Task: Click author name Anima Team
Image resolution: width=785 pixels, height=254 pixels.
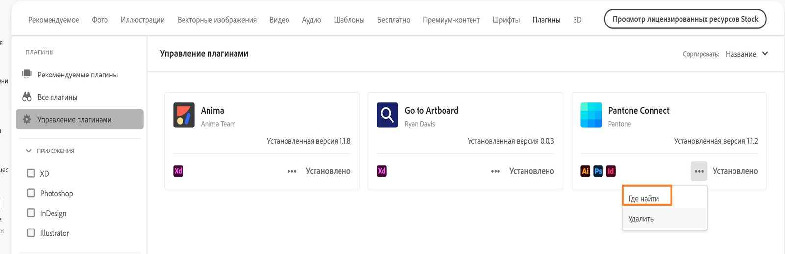Action: click(218, 124)
